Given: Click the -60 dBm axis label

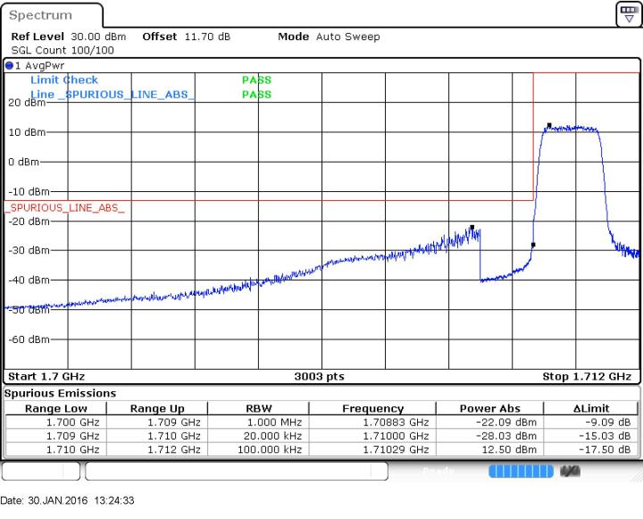Looking at the screenshot, I should [29, 339].
